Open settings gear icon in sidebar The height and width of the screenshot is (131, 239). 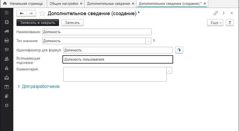tap(7, 105)
